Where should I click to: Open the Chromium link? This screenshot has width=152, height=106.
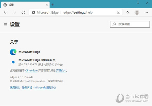click(x=31, y=71)
